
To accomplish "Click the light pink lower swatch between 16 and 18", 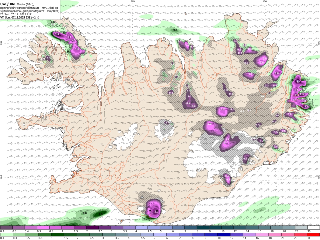I will (x=262, y=235).
